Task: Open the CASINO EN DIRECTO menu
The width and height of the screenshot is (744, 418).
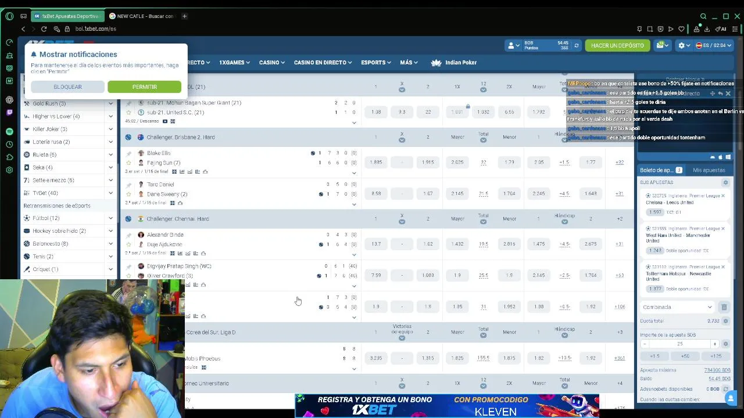Action: (x=323, y=62)
